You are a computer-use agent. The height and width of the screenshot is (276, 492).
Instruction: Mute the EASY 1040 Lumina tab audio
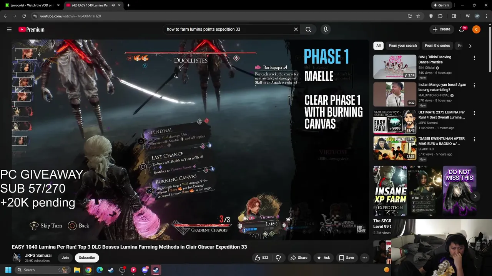tap(113, 5)
